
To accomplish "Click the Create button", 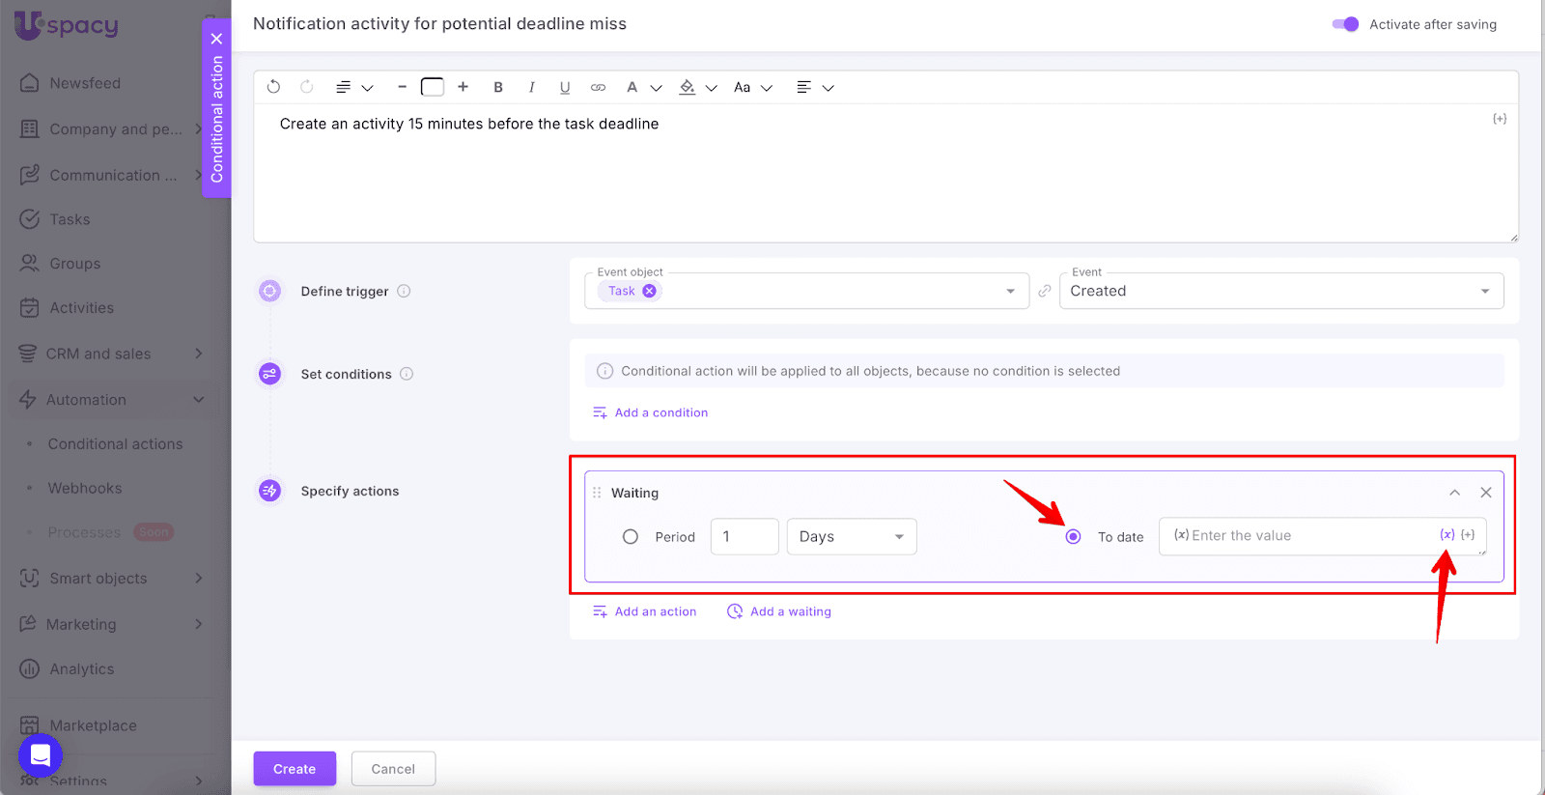I will tap(295, 769).
